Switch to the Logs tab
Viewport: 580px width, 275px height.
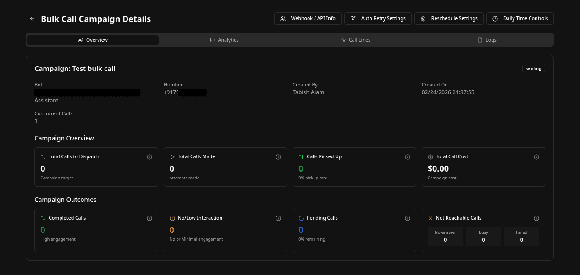point(487,40)
